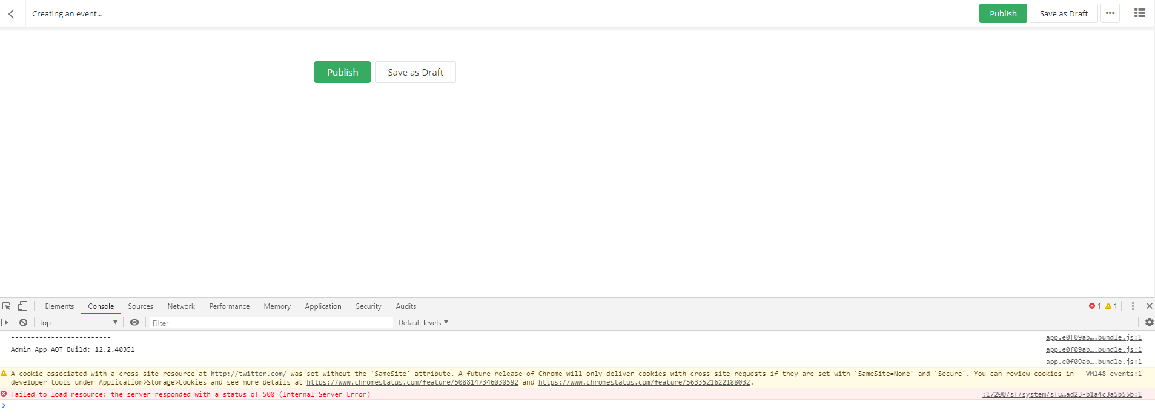
Task: Toggle the list view panel icon
Action: [1140, 13]
